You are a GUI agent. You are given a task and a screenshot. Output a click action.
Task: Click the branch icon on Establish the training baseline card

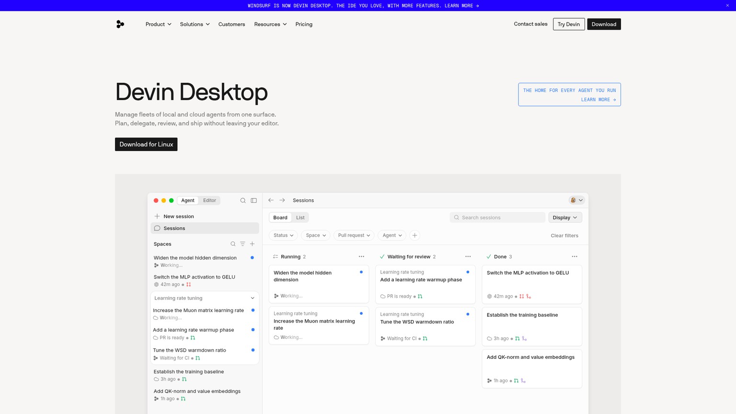coord(524,338)
